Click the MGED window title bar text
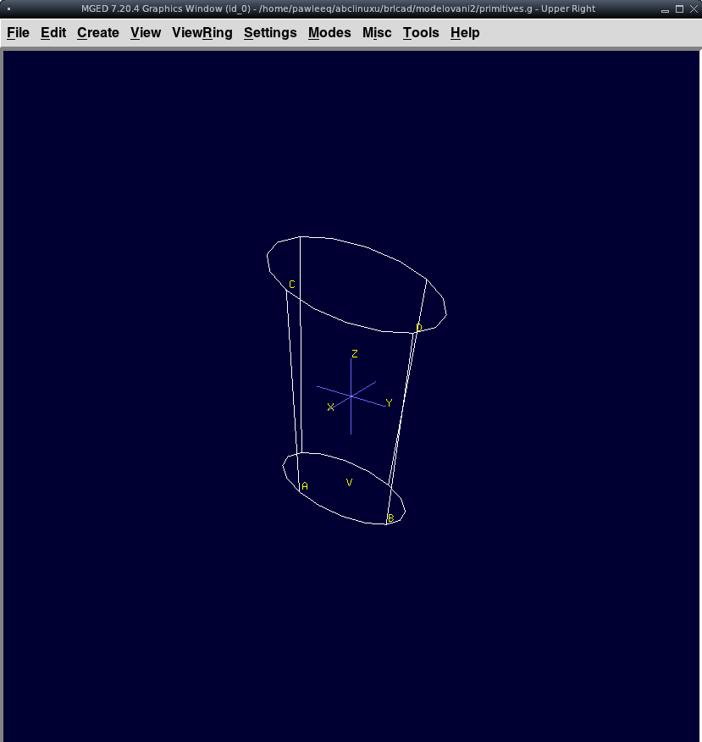 pos(338,8)
